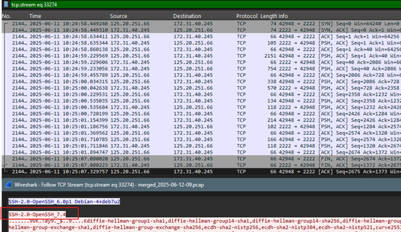Viewport: 401px width, 232px height.
Task: Click the SSH-2.0-OpenSSH_6.0p1 Debian banner line
Action: (x=64, y=202)
